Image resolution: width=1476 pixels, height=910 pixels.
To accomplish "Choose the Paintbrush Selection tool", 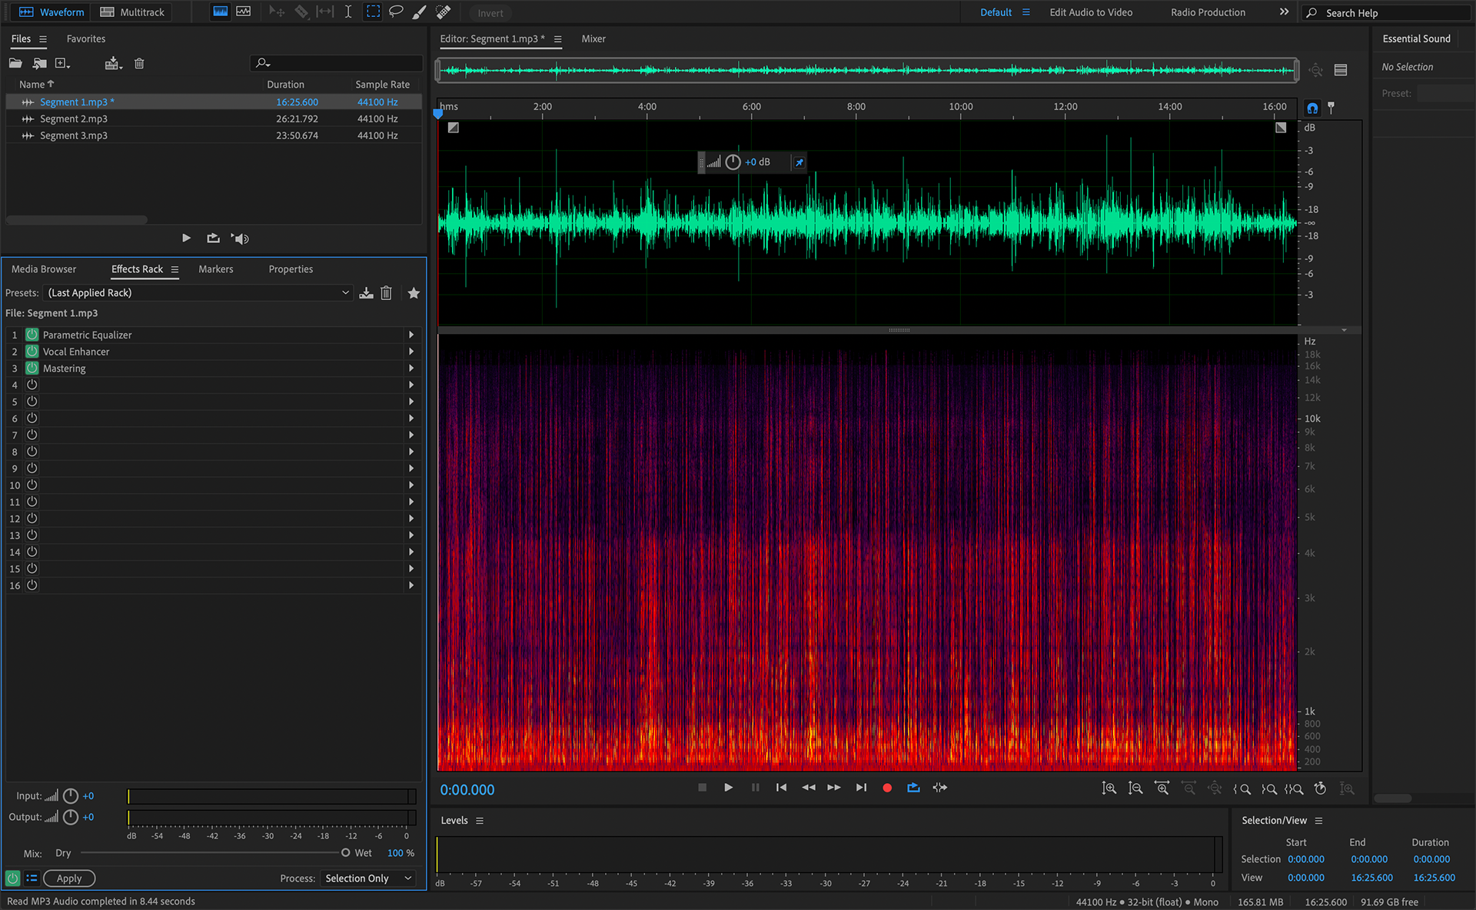I will 420,12.
